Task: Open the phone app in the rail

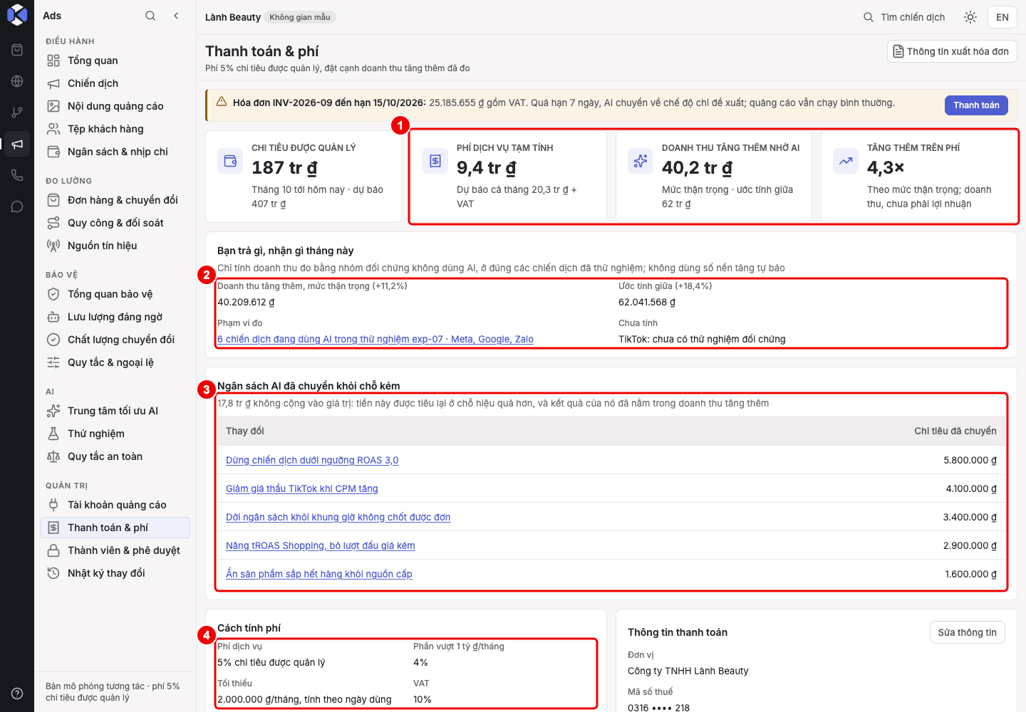Action: (x=17, y=175)
